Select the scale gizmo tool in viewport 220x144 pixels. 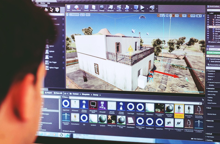pos(164,16)
